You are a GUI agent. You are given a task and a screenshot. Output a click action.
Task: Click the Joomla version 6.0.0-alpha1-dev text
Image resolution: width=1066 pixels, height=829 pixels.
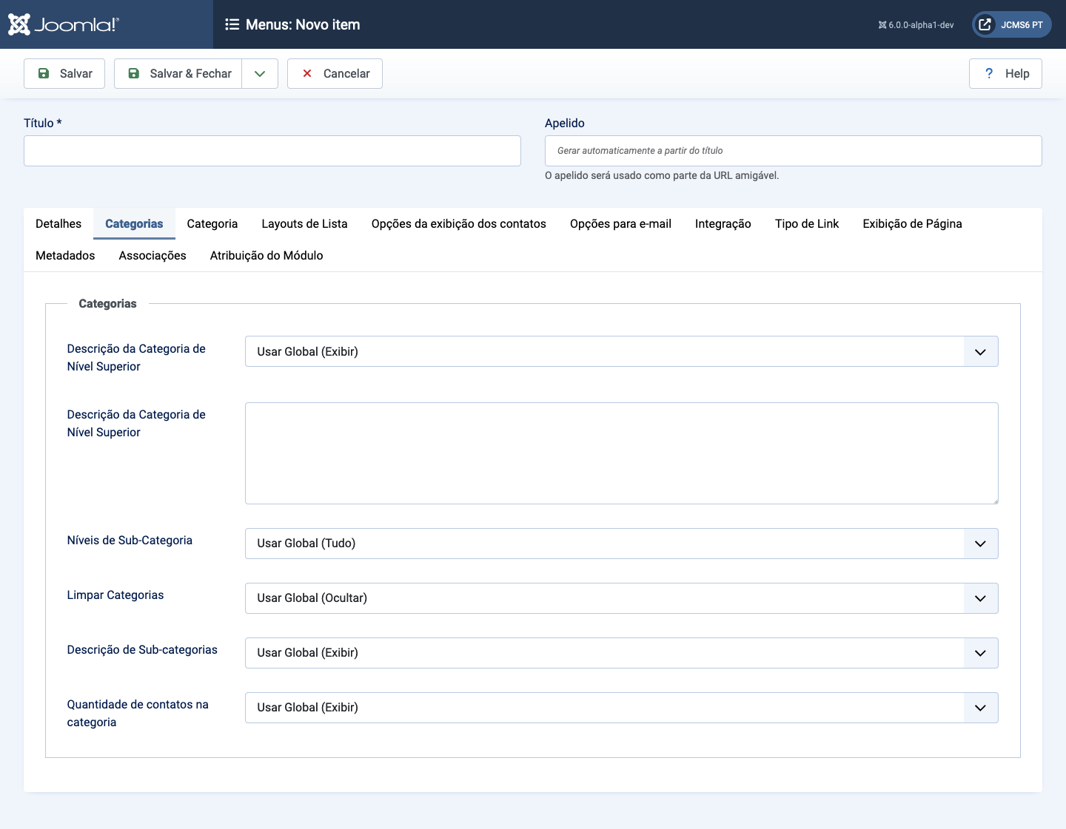[916, 25]
